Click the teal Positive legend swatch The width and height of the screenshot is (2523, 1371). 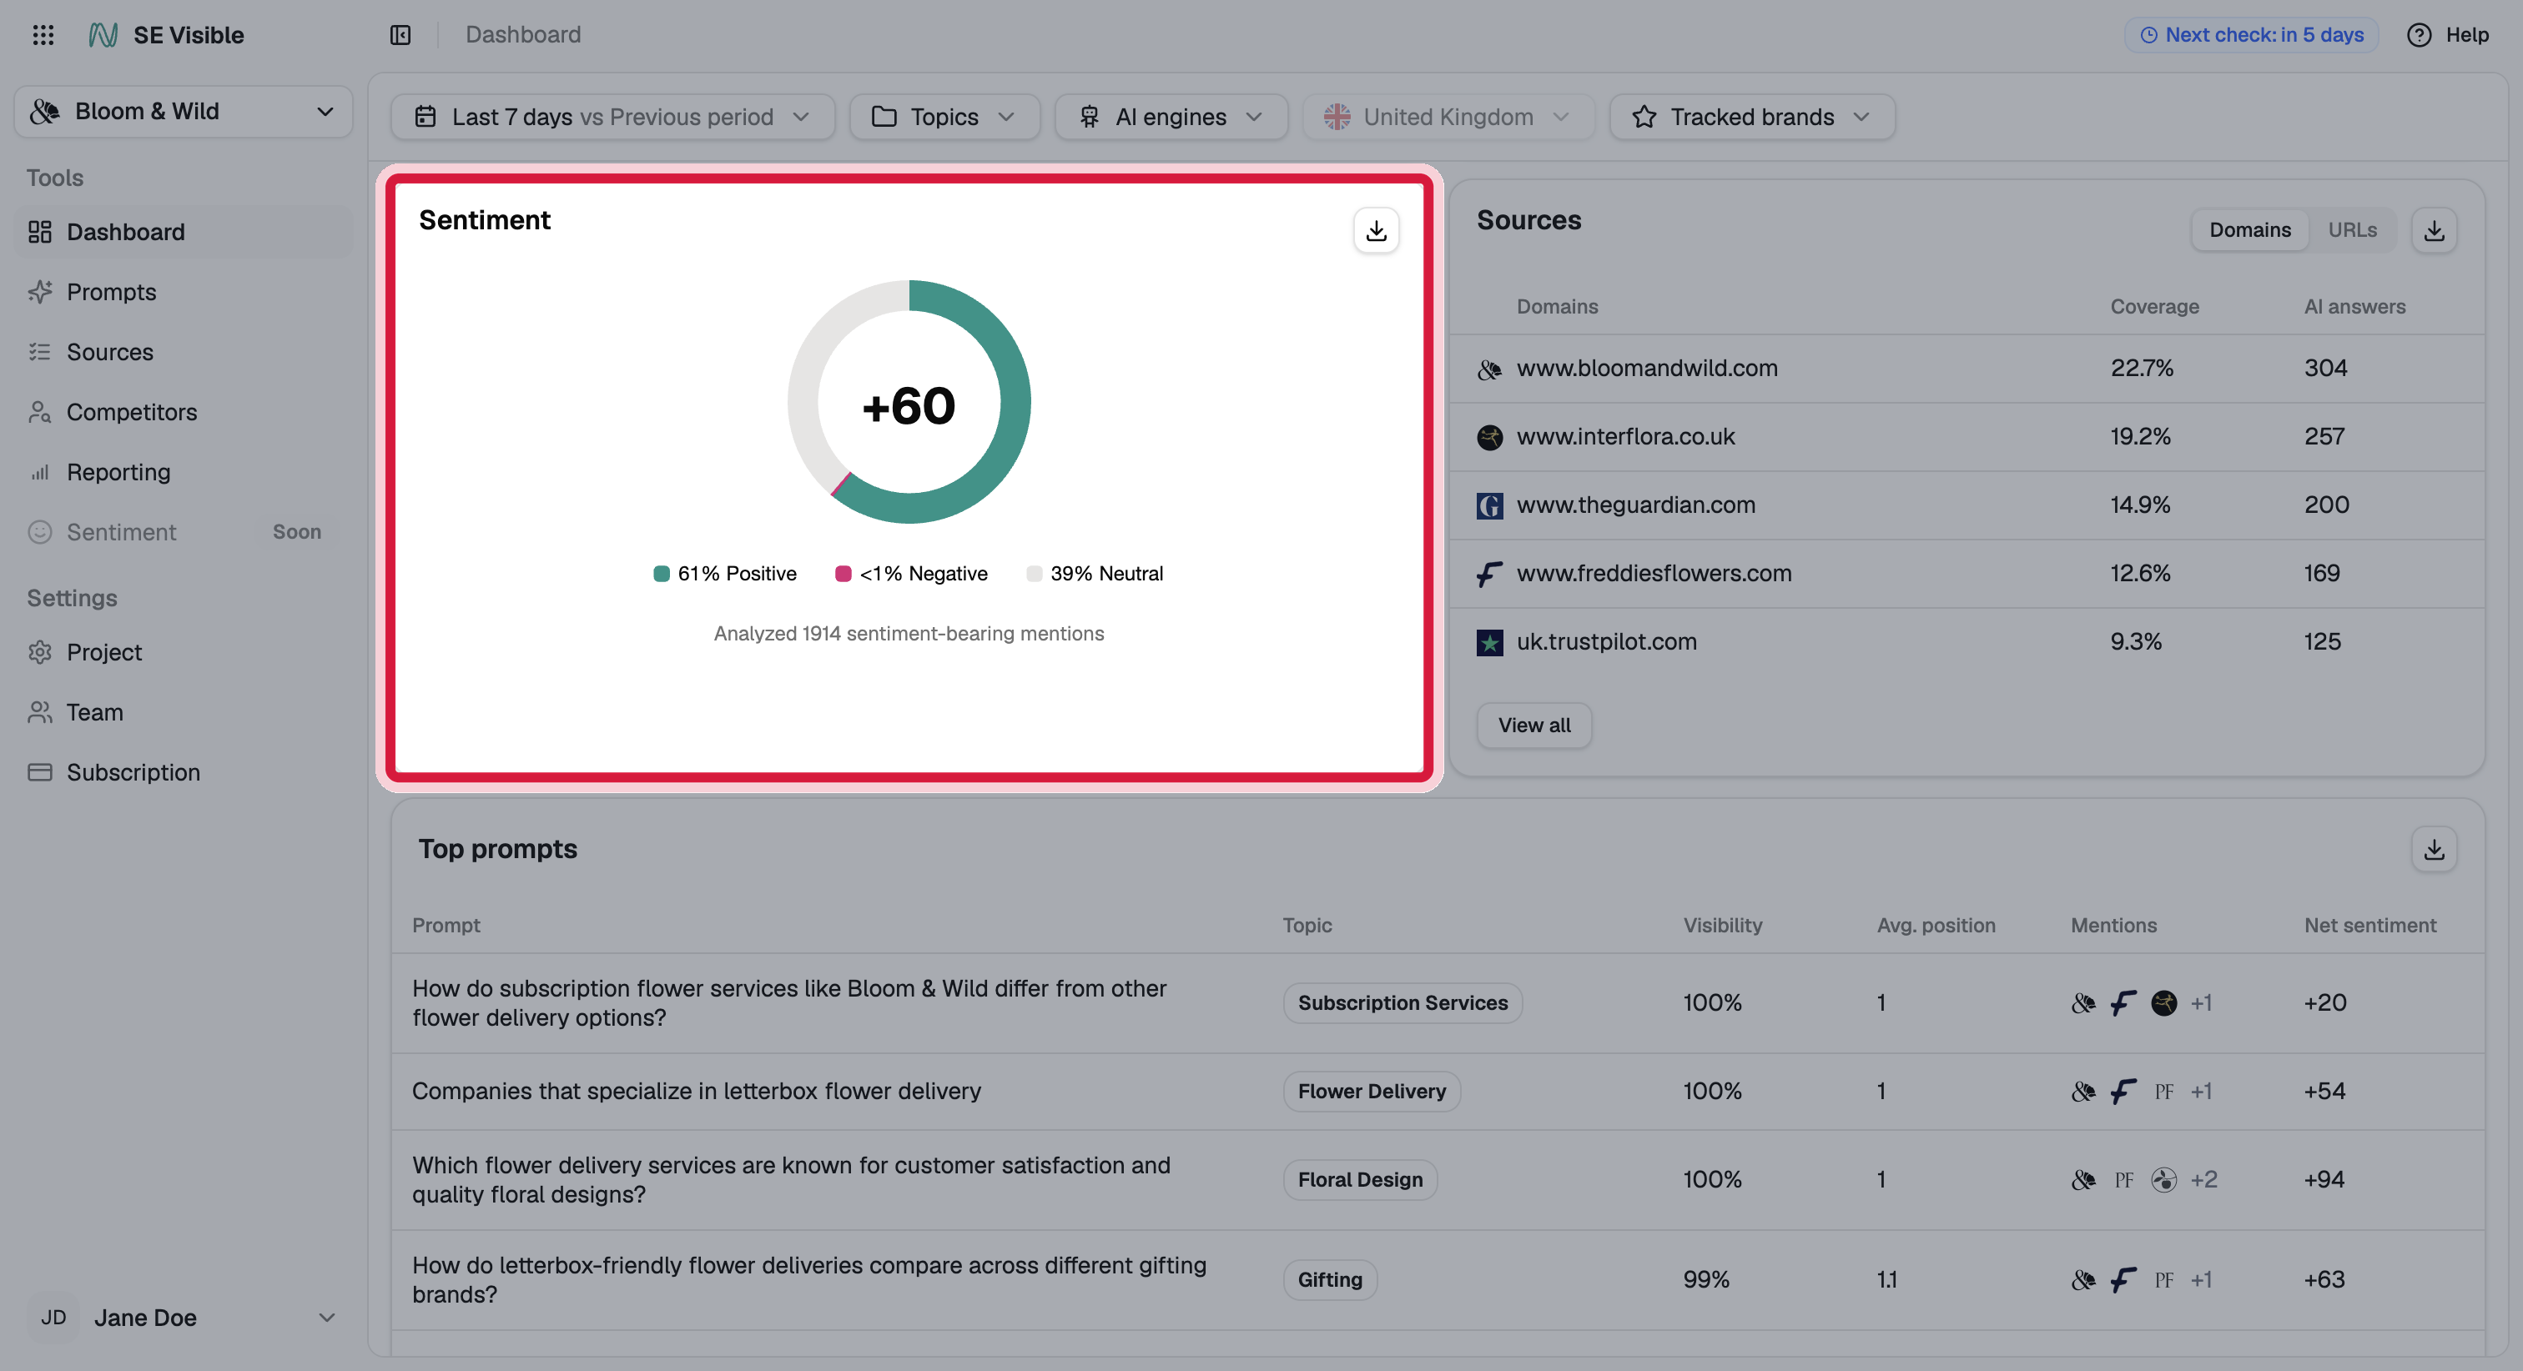point(661,574)
